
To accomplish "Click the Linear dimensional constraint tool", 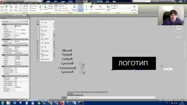I will (x=41, y=8).
